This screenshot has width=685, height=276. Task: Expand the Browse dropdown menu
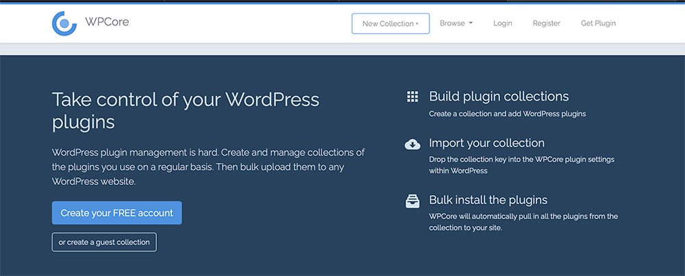pyautogui.click(x=456, y=23)
